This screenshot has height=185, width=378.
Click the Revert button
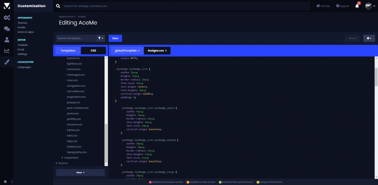pos(352,38)
